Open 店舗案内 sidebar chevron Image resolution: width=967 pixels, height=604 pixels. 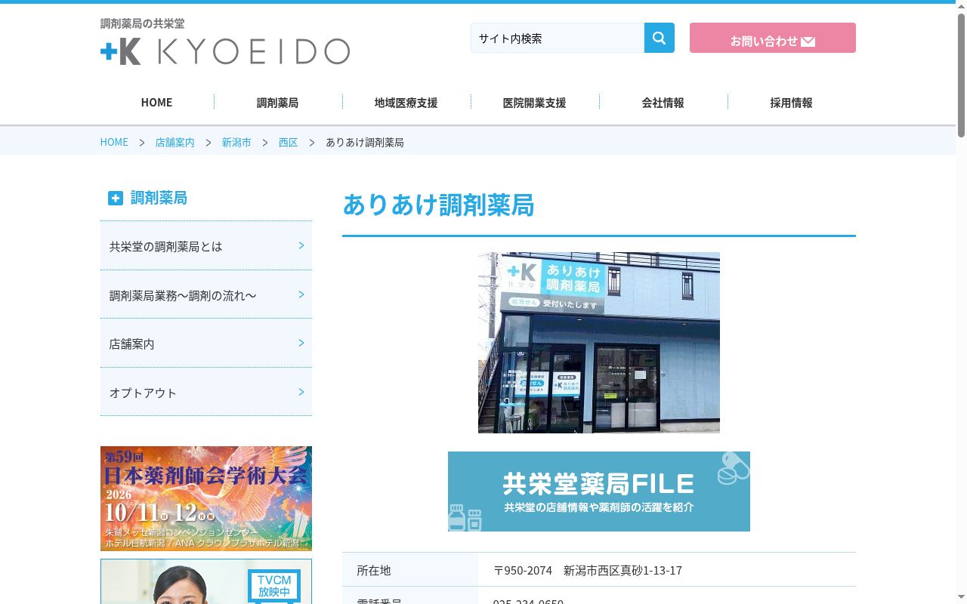coord(301,343)
